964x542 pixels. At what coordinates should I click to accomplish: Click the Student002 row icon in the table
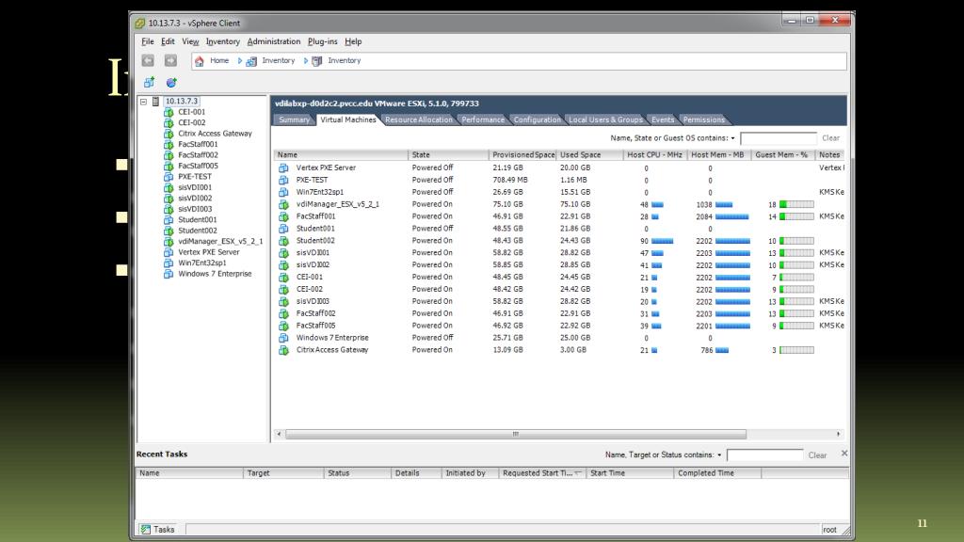click(x=283, y=241)
